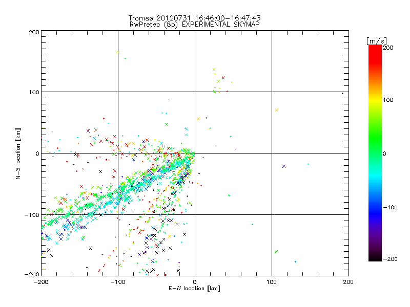This screenshot has width=410, height=307.
Task: Click the 0 tick label on E-W axis
Action: [195, 282]
